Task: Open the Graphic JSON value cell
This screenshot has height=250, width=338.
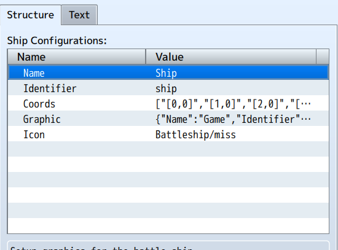Action: [x=233, y=119]
